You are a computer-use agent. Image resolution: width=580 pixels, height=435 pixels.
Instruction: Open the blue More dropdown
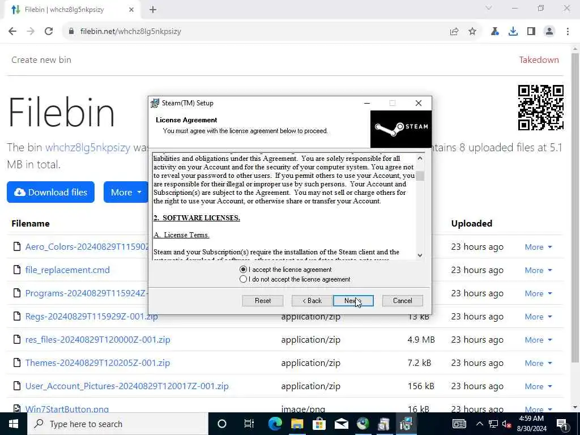coord(126,192)
